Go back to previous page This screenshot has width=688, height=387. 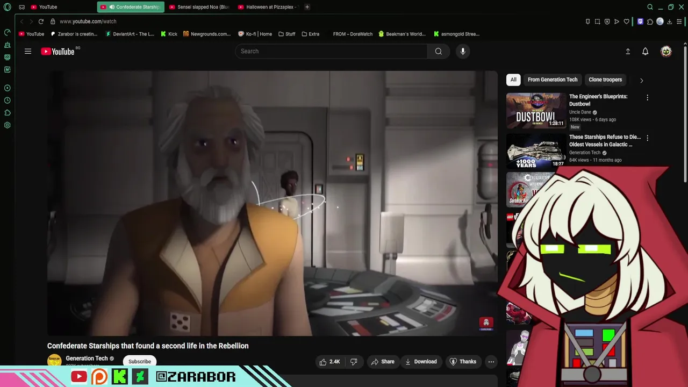click(x=21, y=21)
